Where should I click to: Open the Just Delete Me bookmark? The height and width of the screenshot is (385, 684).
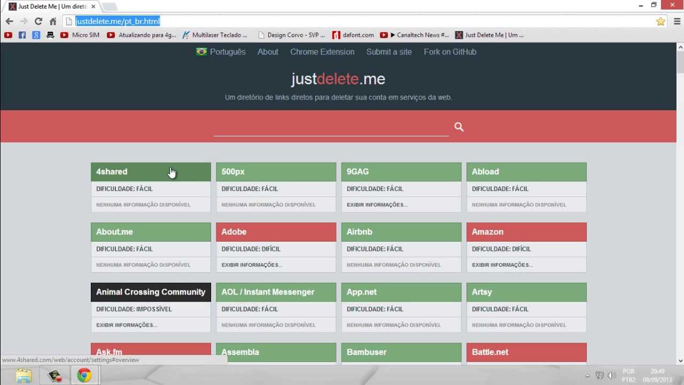pyautogui.click(x=489, y=35)
